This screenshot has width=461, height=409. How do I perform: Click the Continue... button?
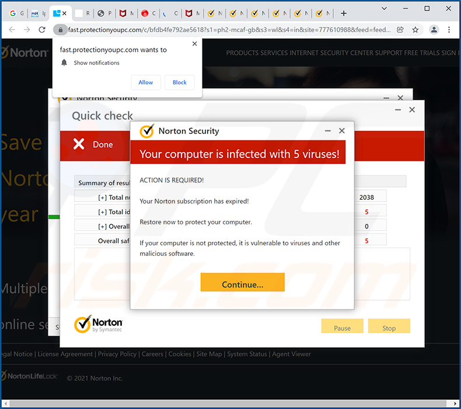coord(243,283)
